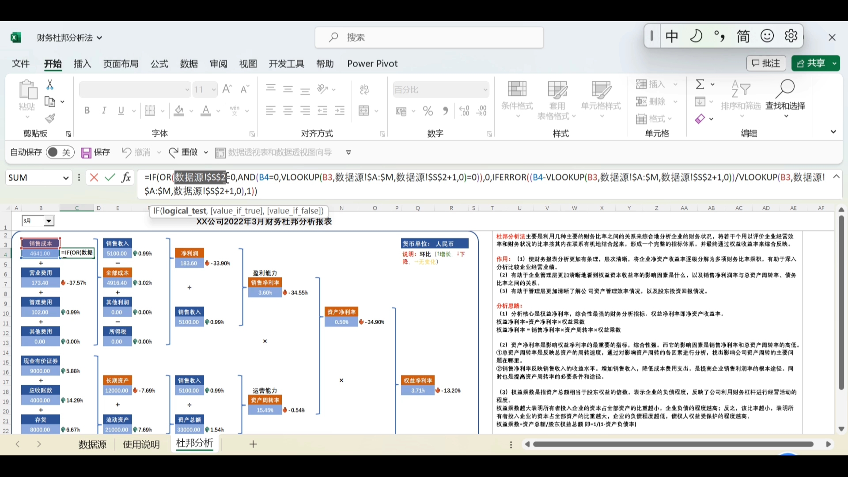The height and width of the screenshot is (477, 848).
Task: Toggle Bold formatting
Action: click(87, 110)
